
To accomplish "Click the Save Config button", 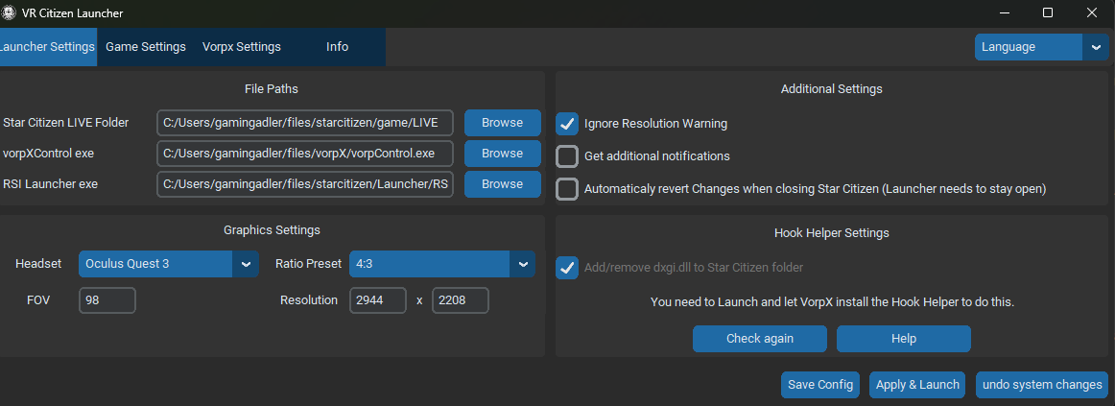I will point(820,385).
